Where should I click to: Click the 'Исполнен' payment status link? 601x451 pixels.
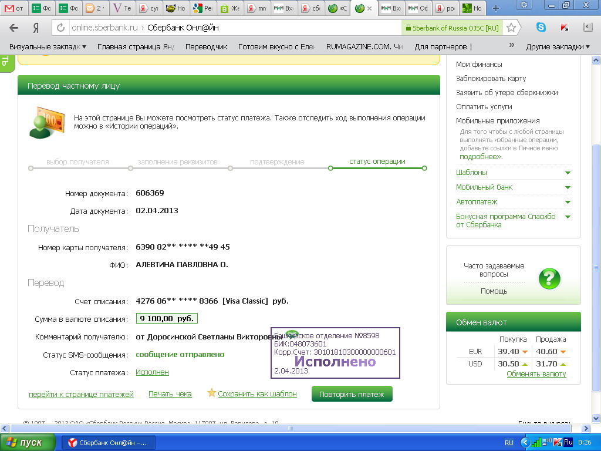click(x=152, y=372)
